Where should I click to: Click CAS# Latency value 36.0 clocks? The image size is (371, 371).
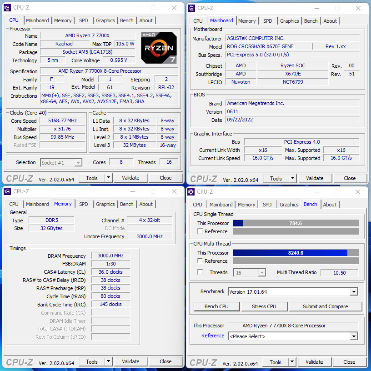click(x=111, y=272)
